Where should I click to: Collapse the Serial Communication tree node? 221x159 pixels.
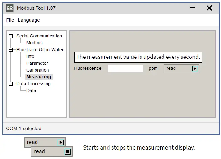click(11, 36)
